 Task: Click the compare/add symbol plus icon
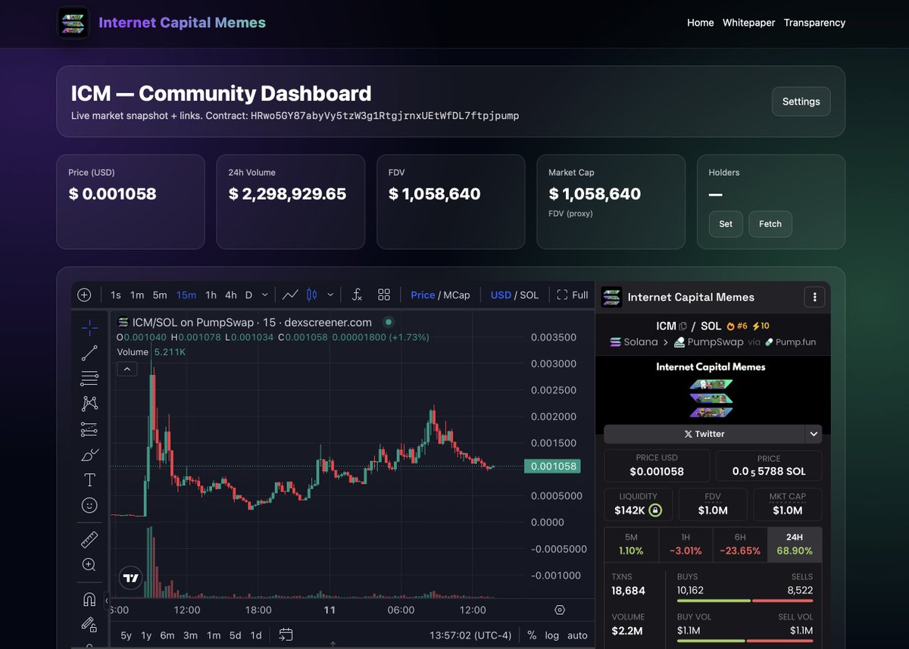coord(84,295)
